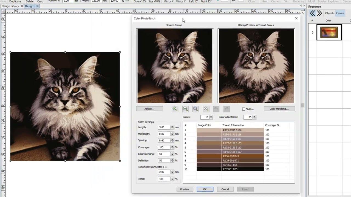
Task: Click Size +10% in the toolbar
Action: 140,1
